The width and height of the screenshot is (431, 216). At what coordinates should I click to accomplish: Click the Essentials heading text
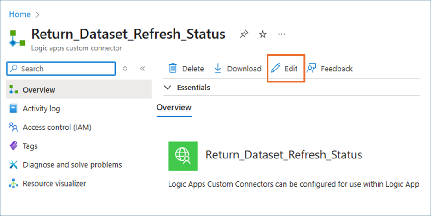[193, 88]
